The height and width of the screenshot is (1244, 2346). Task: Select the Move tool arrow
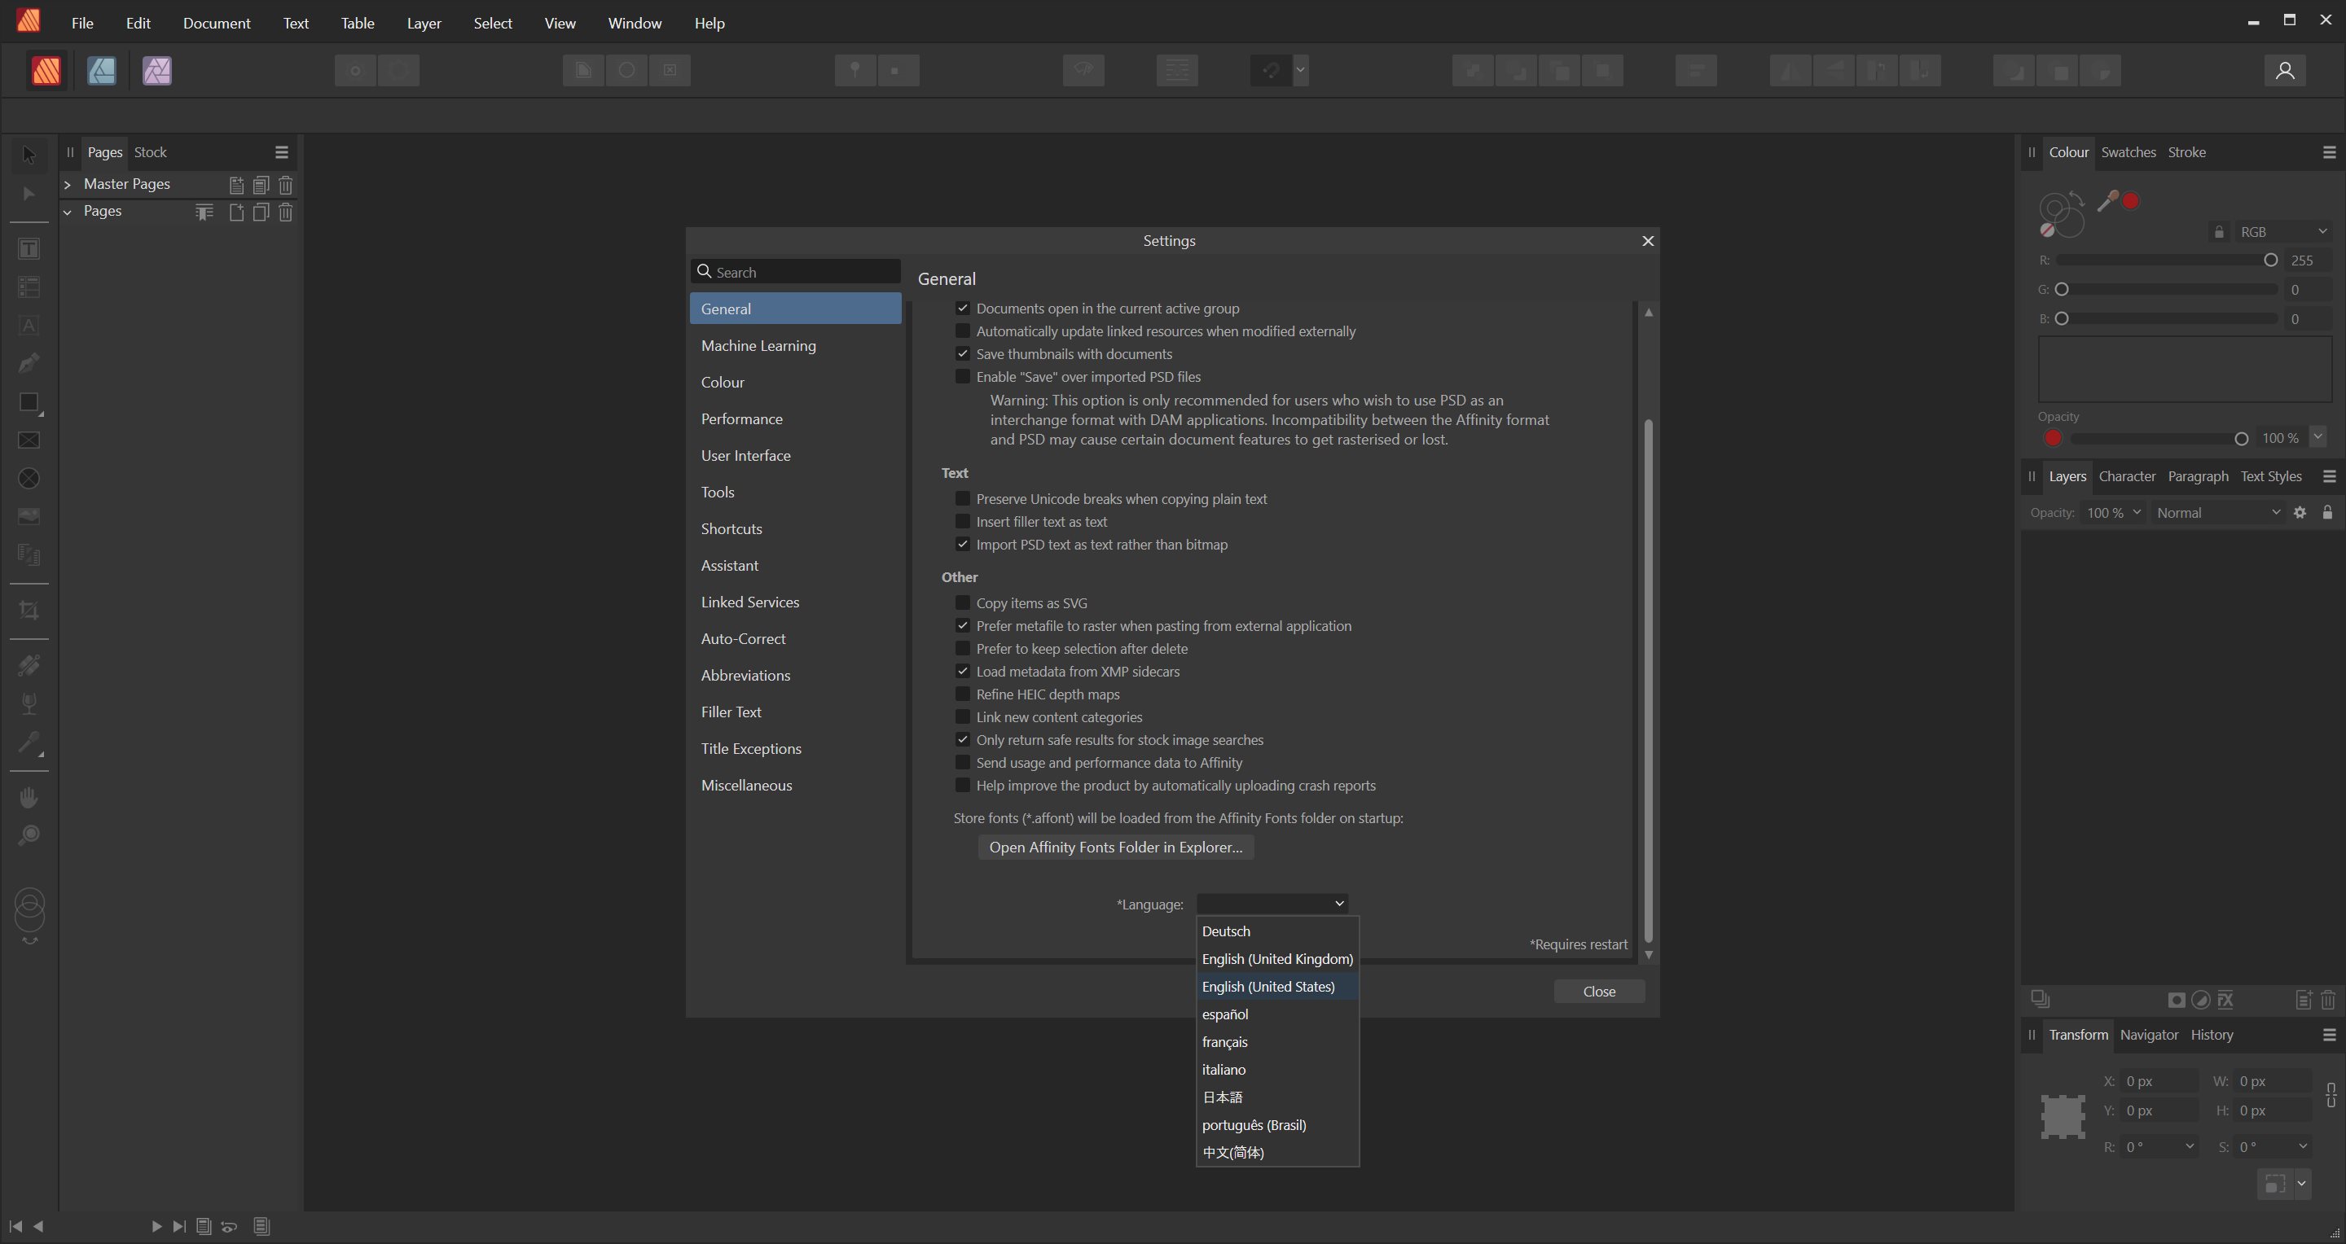tap(29, 155)
